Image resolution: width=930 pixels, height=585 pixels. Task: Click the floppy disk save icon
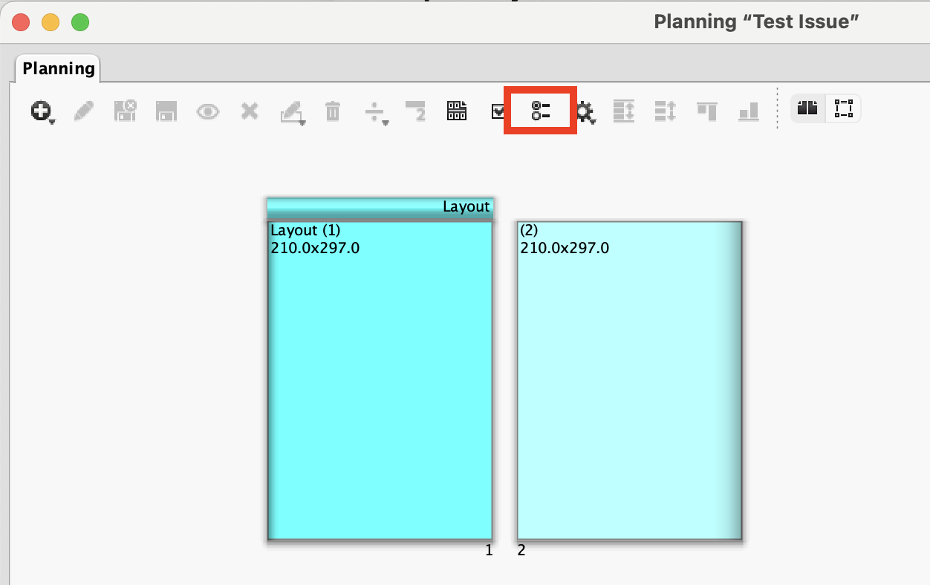(x=166, y=111)
